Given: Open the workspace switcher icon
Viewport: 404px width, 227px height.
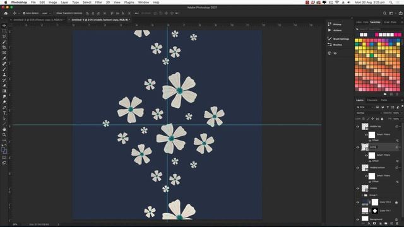Looking at the screenshot, I should coord(391,13).
